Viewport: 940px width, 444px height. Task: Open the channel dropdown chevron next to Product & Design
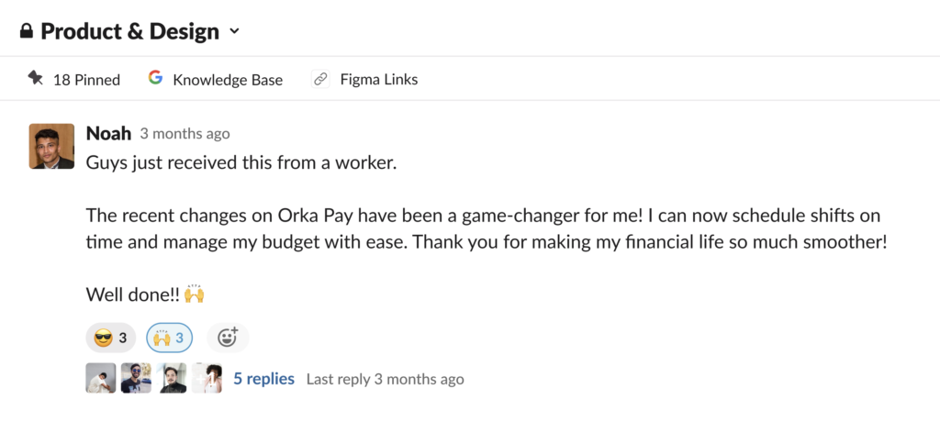pyautogui.click(x=234, y=31)
